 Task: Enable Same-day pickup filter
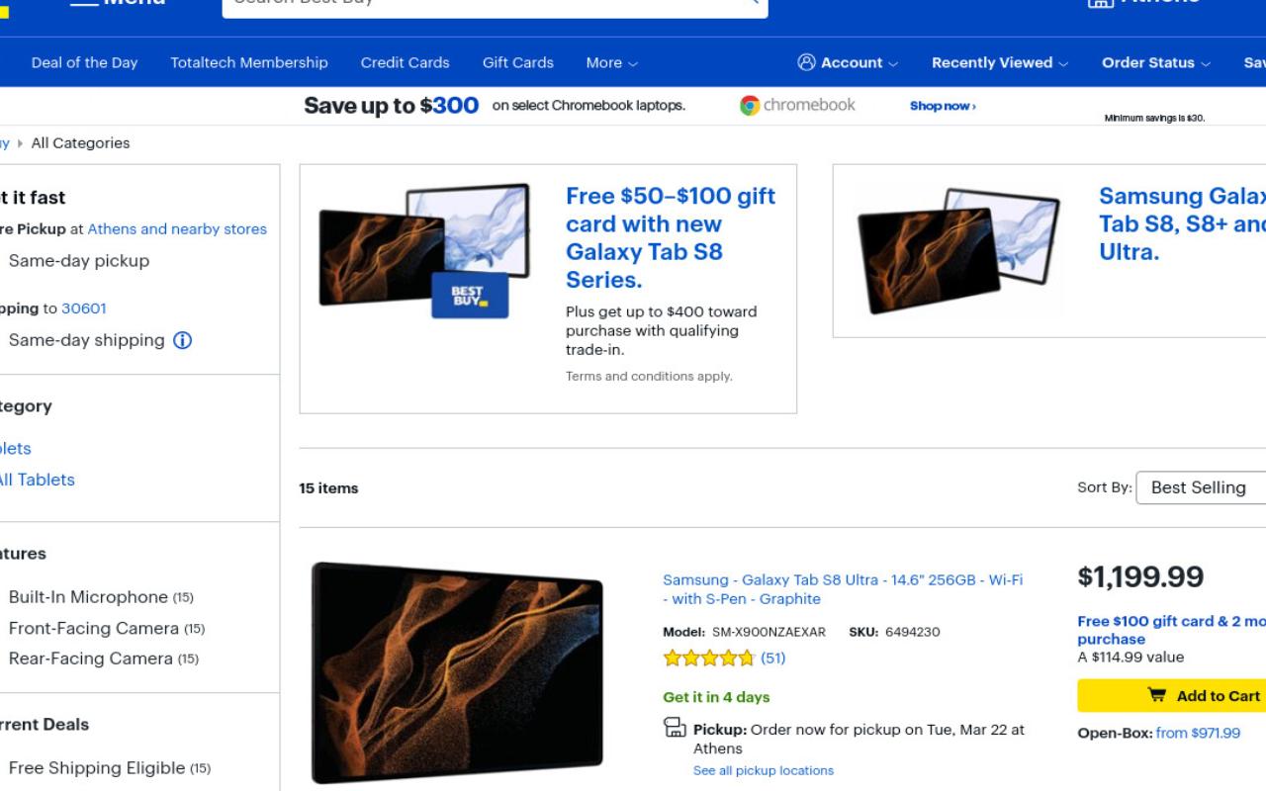click(x=79, y=261)
